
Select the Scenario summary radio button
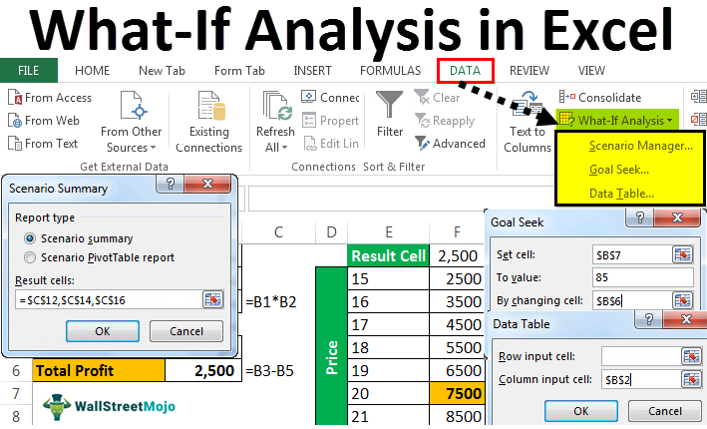[31, 238]
